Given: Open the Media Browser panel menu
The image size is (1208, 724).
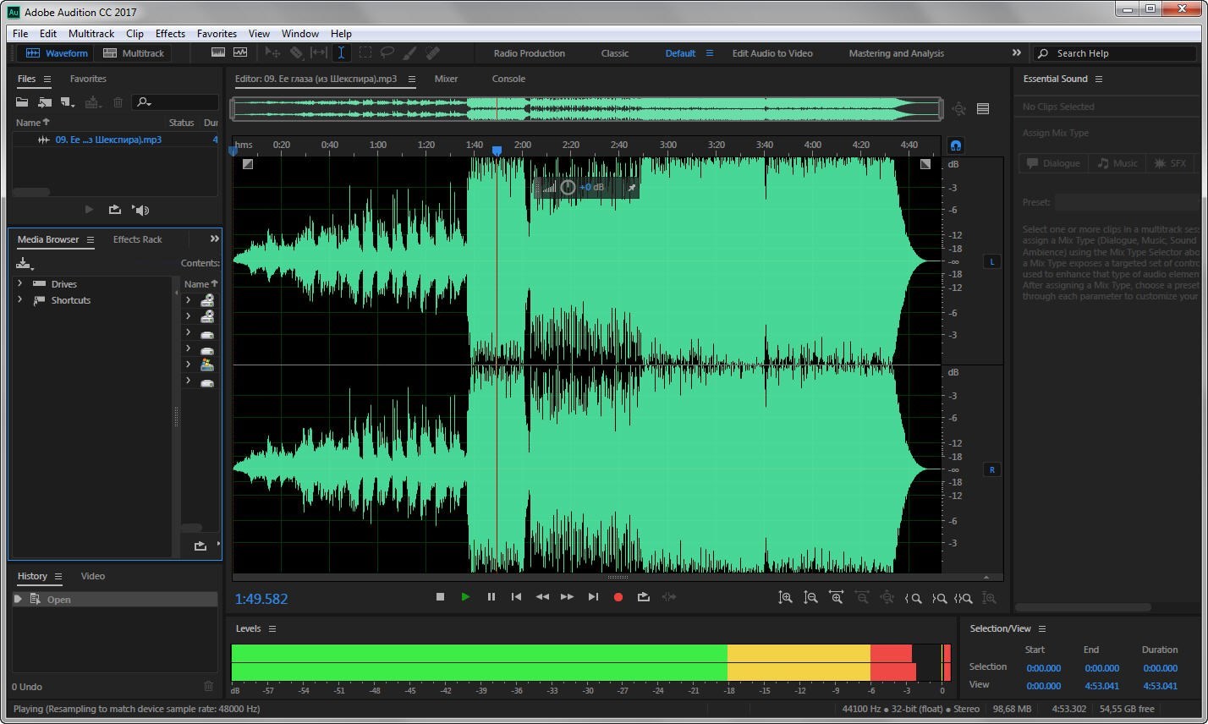Looking at the screenshot, I should click(91, 239).
